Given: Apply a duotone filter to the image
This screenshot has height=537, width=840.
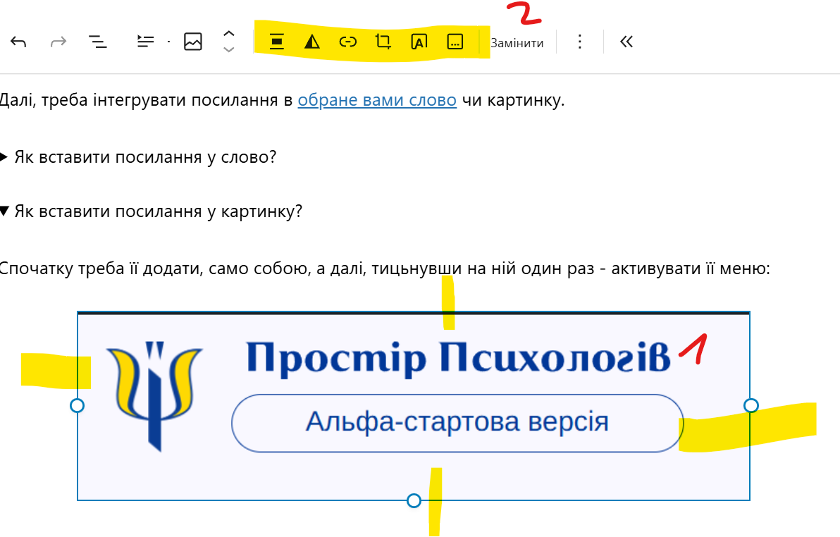Looking at the screenshot, I should tap(312, 42).
